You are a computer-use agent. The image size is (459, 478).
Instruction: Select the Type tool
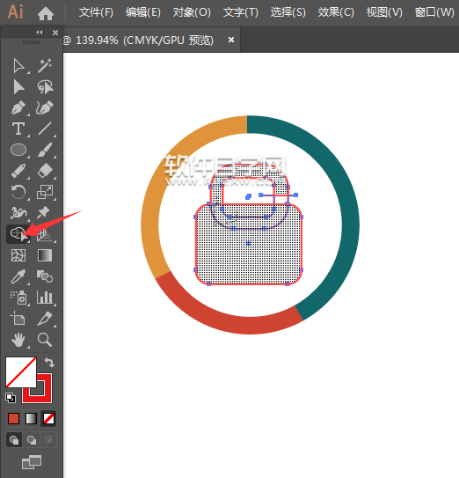tap(18, 129)
